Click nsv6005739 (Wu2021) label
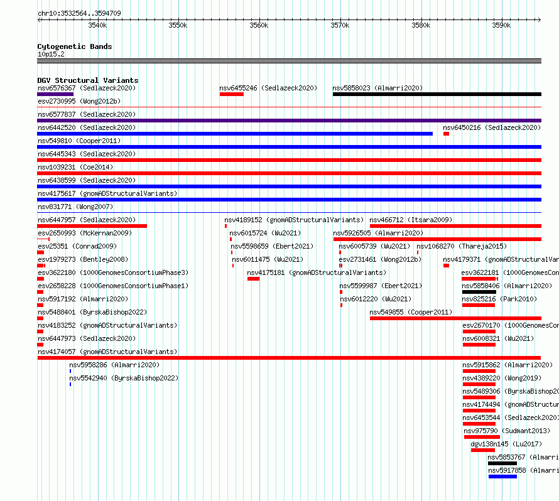The image size is (559, 501). tap(374, 246)
